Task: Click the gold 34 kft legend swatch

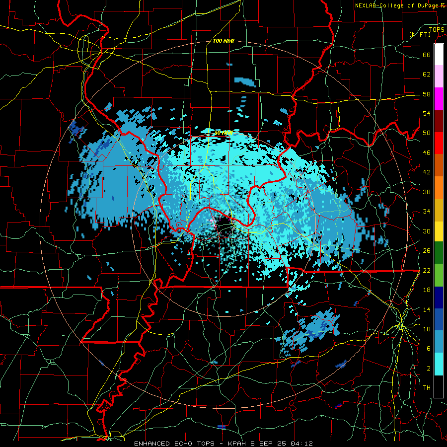Action: pyautogui.click(x=439, y=210)
